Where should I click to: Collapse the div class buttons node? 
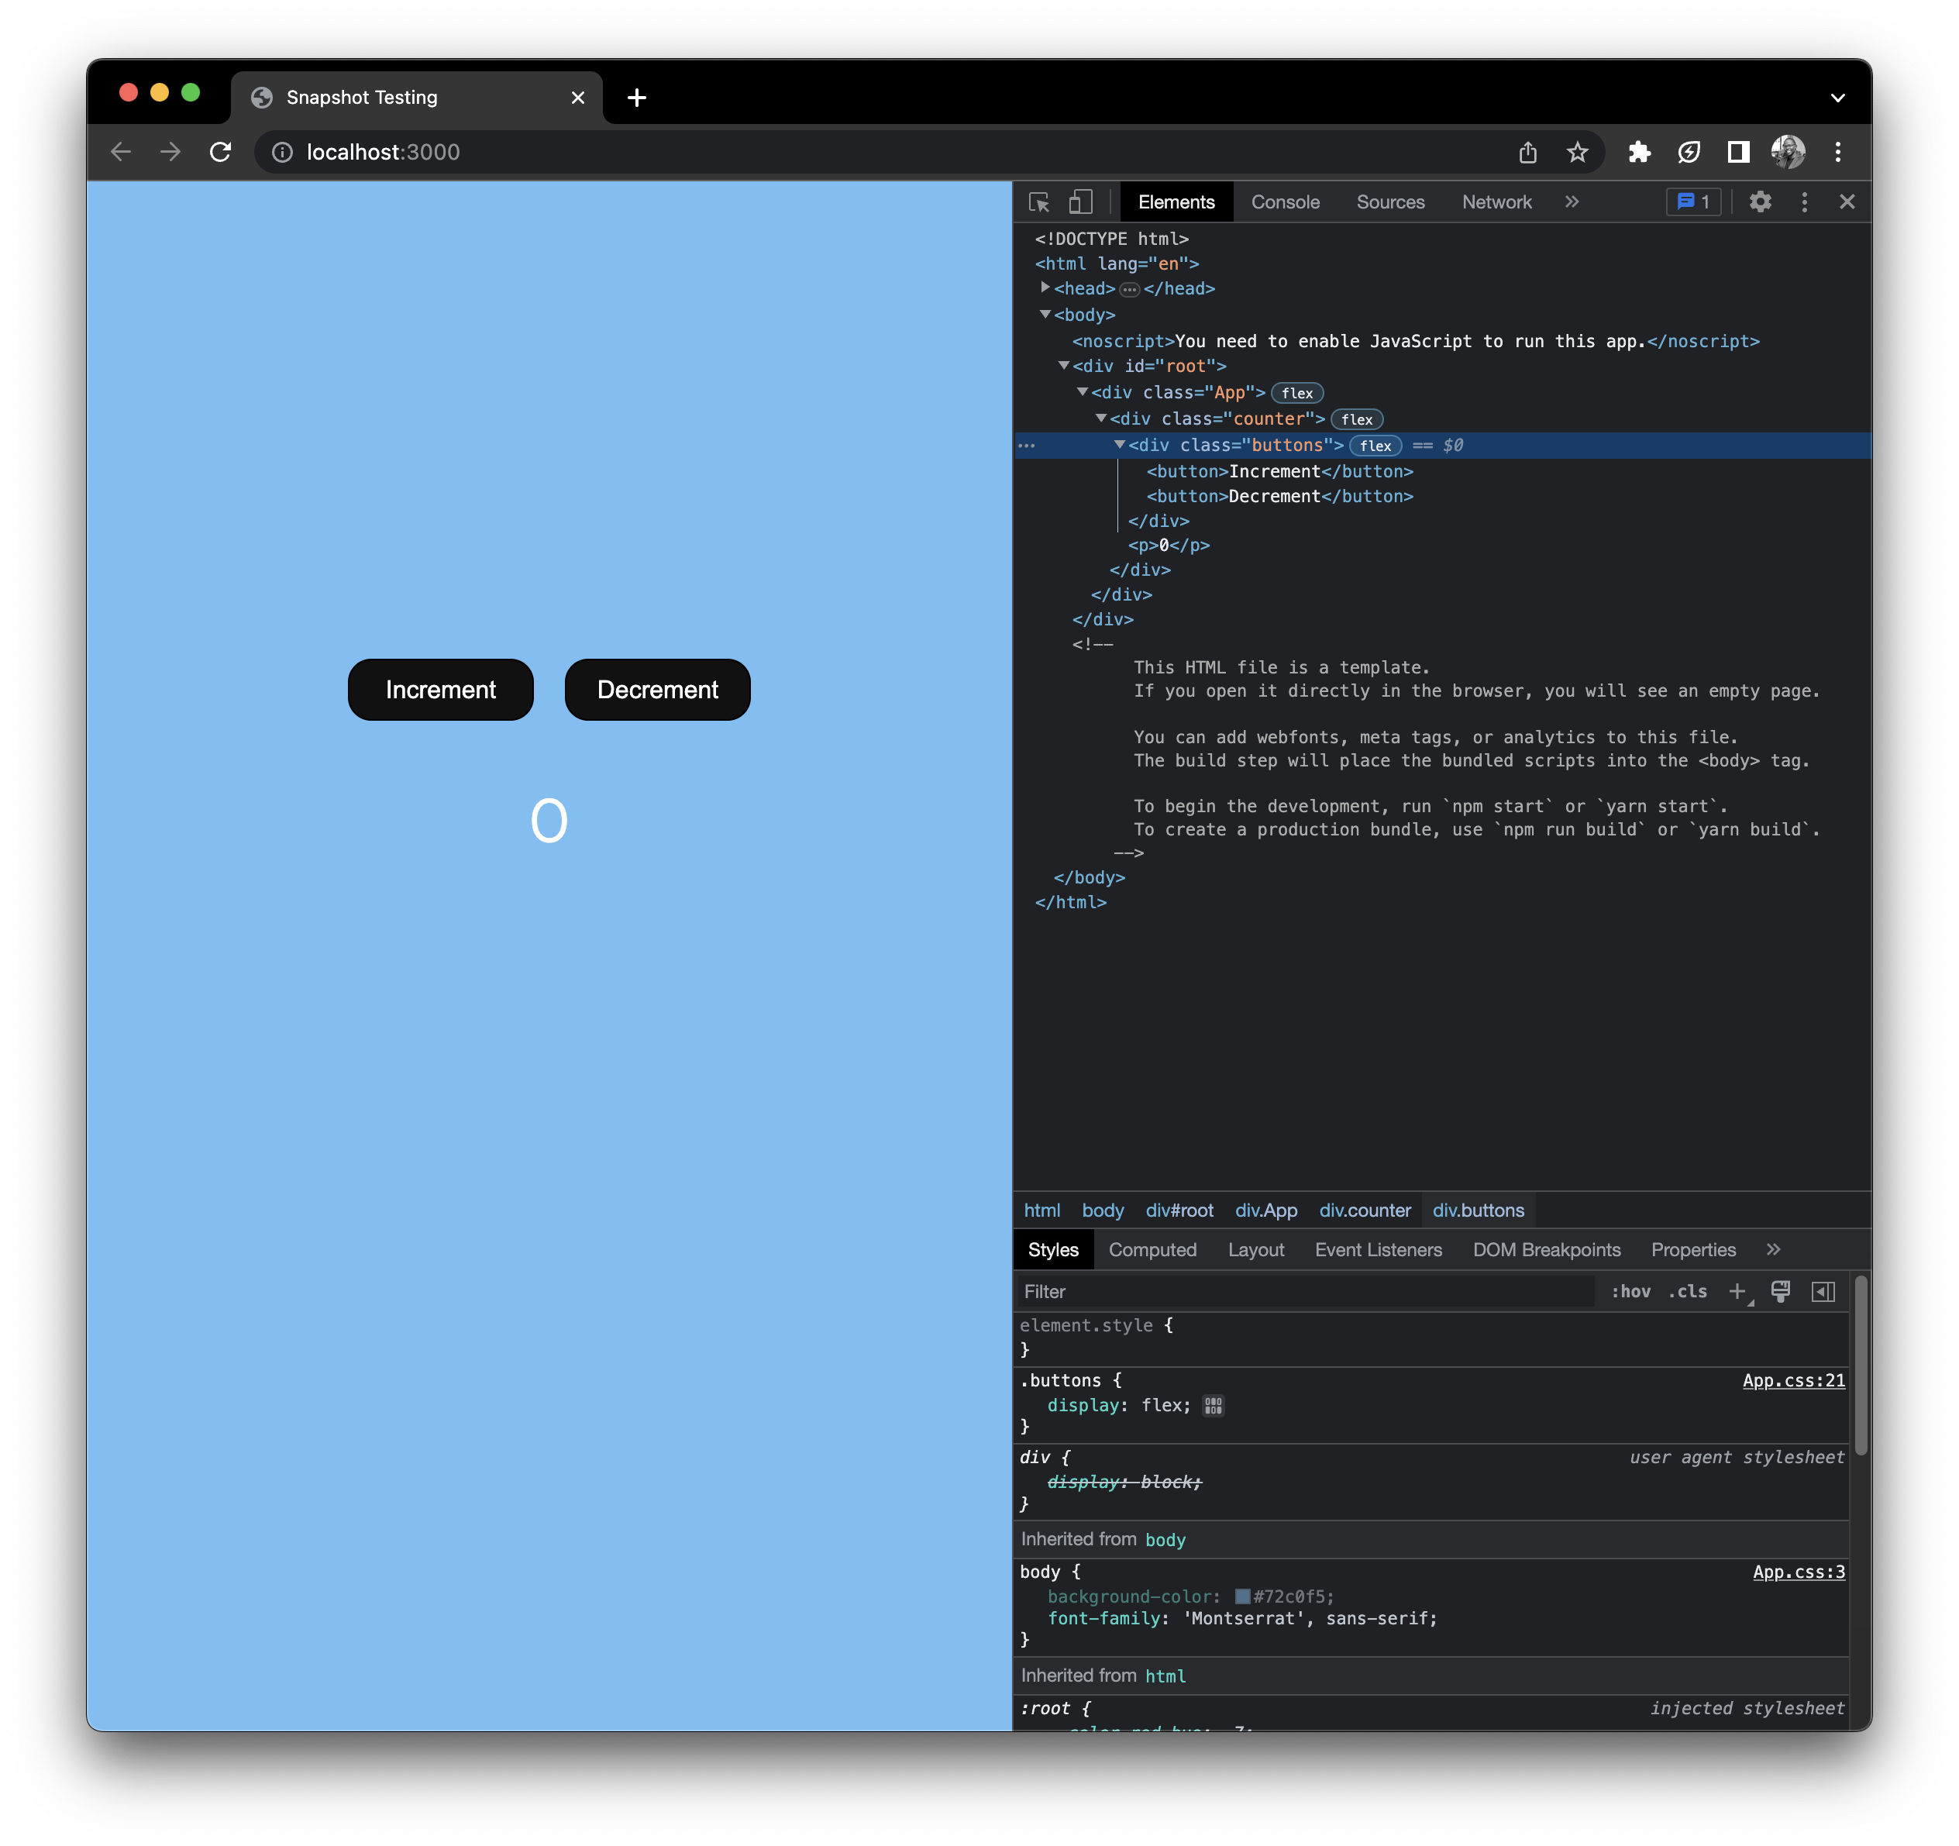click(1120, 445)
